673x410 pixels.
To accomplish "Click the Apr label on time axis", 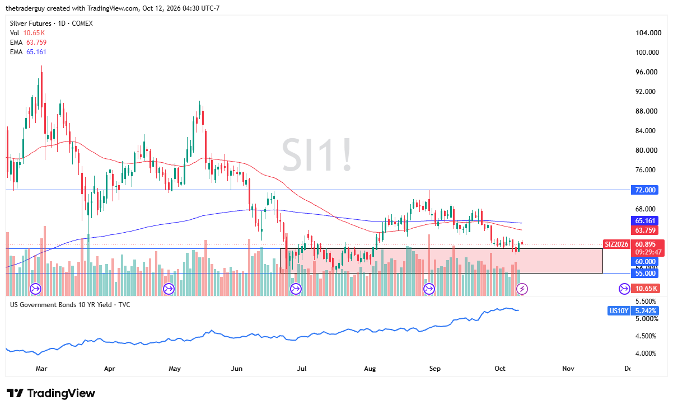I will 109,369.
